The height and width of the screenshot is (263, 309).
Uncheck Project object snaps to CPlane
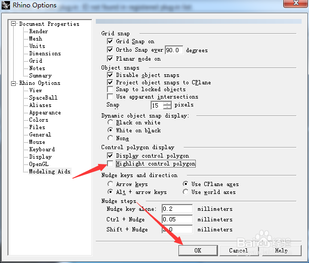click(x=110, y=82)
